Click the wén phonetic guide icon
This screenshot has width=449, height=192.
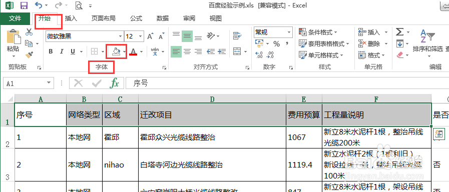click(155, 51)
